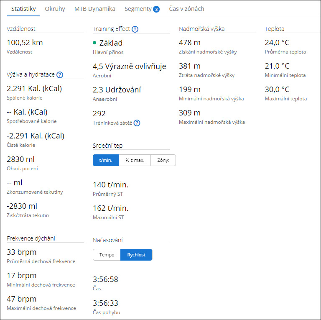Click the 162 t/min. maximum heart rate
The width and height of the screenshot is (321, 320).
(110, 208)
